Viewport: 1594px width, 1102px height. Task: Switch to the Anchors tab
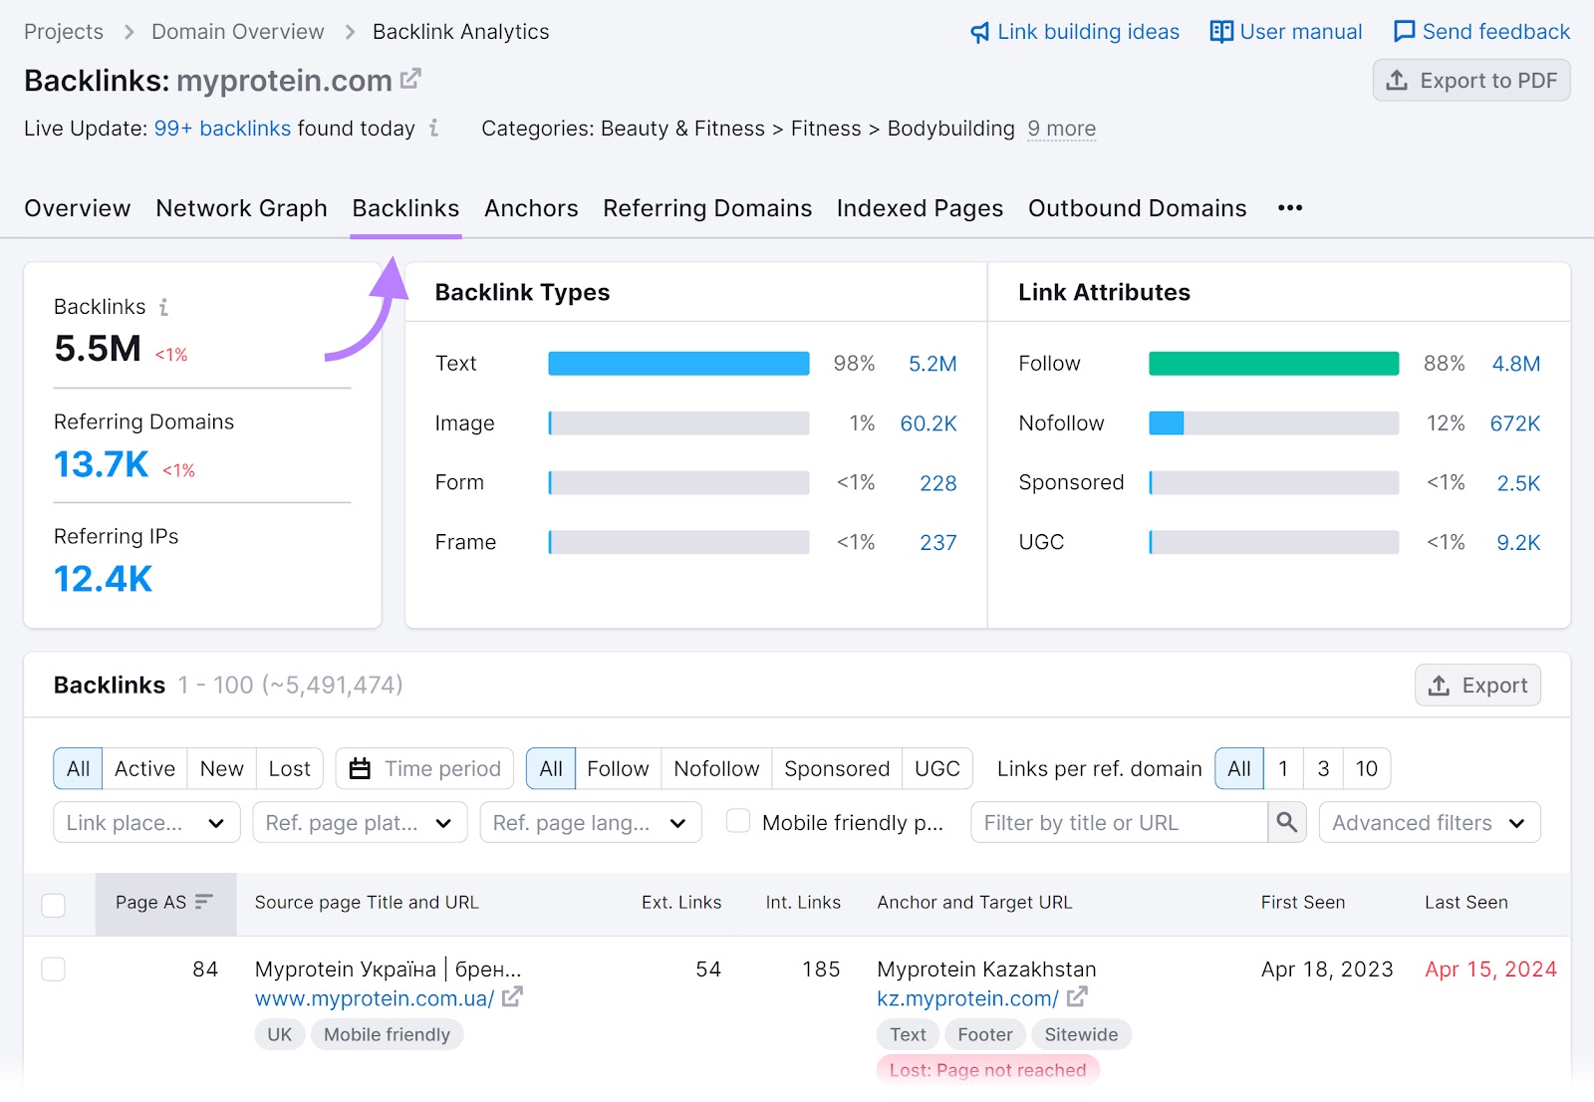[x=531, y=208]
